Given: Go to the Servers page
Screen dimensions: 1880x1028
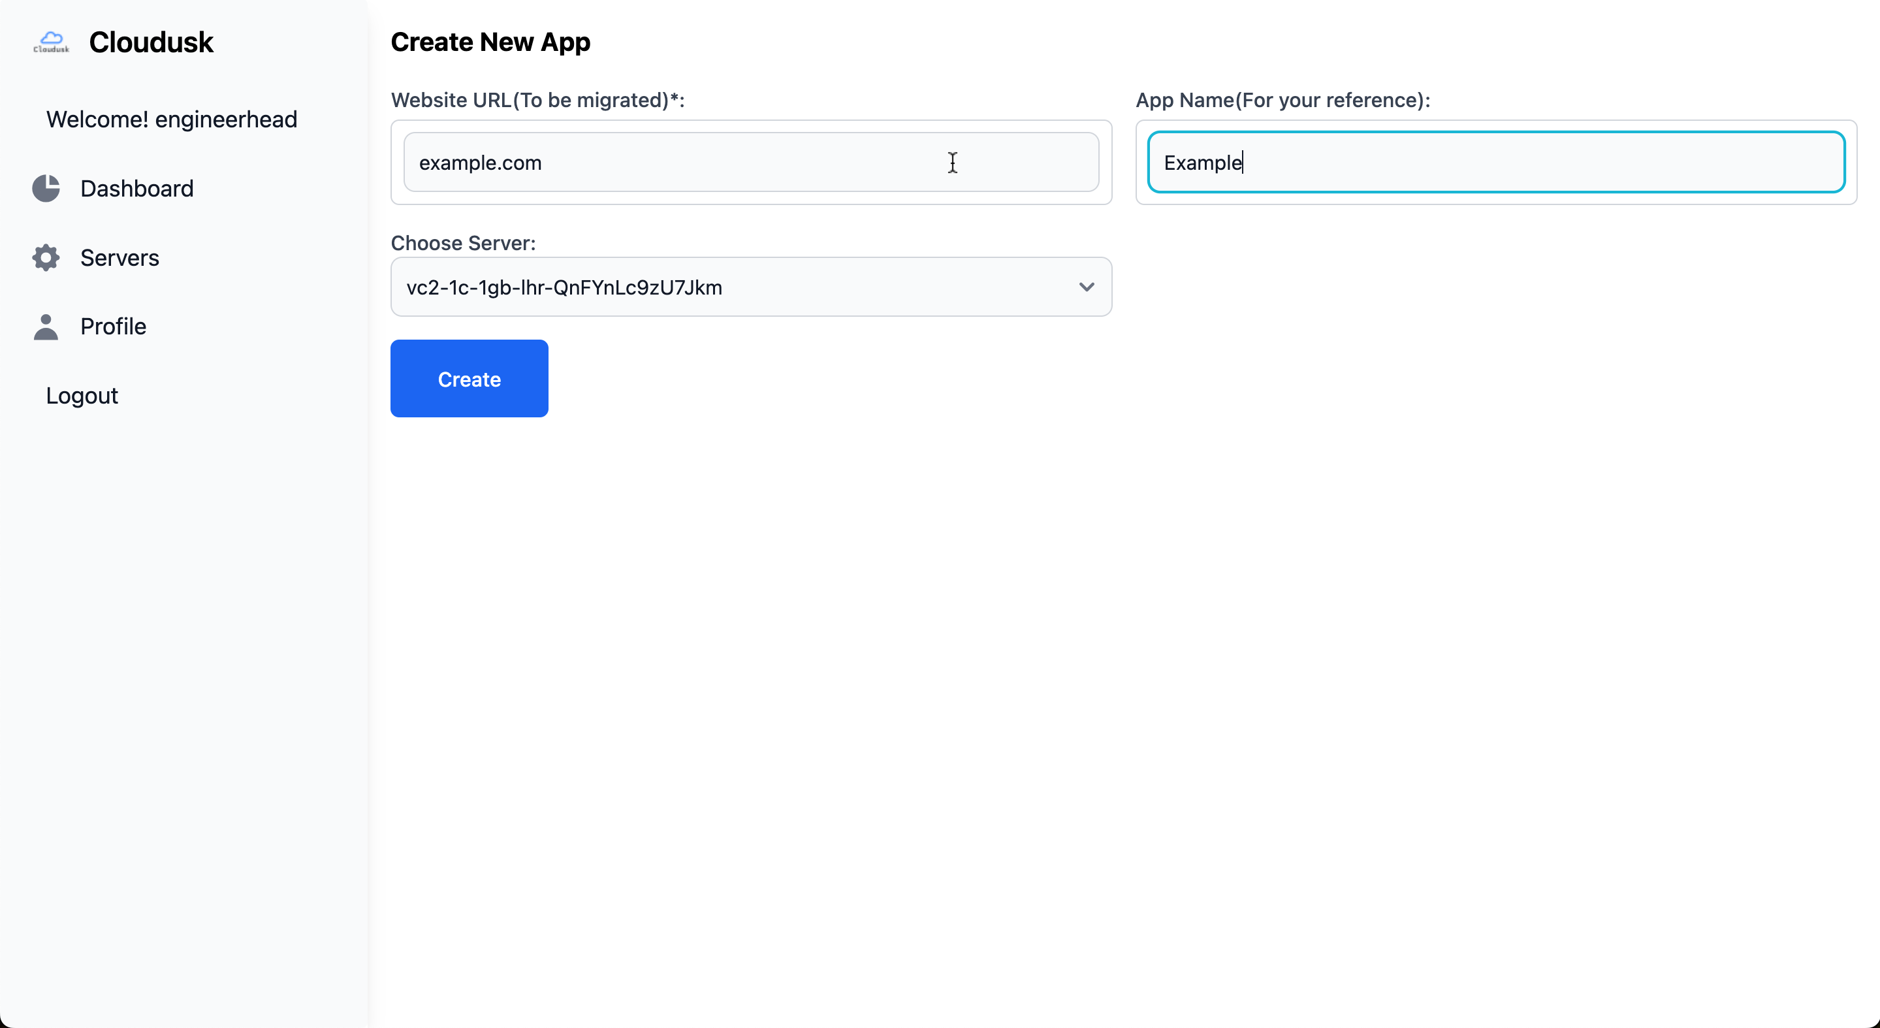Looking at the screenshot, I should [119, 258].
